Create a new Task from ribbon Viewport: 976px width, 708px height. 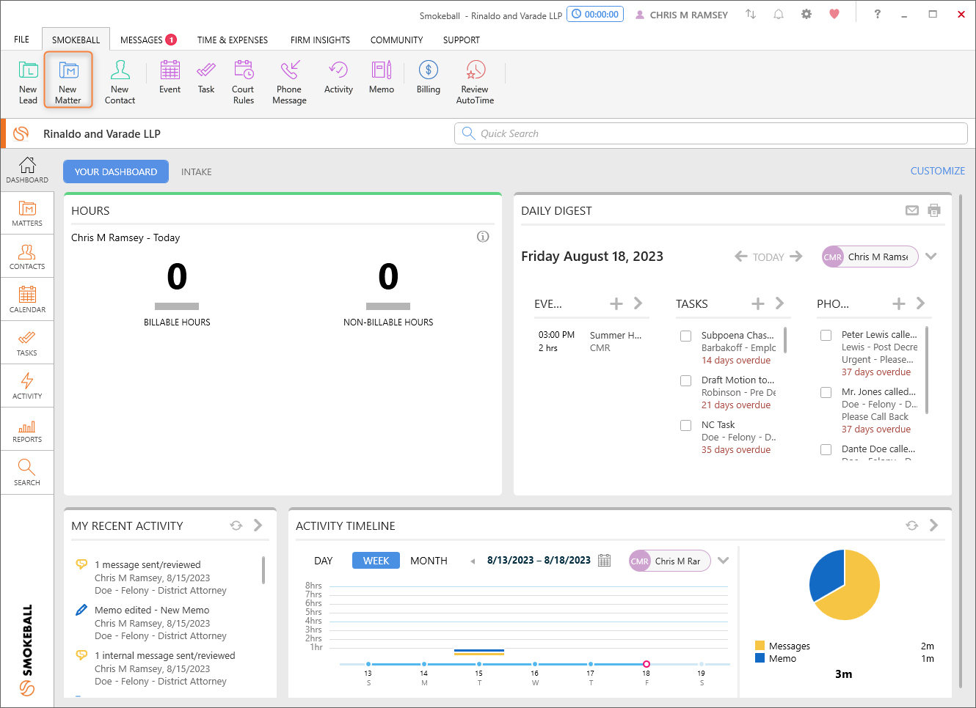point(206,78)
